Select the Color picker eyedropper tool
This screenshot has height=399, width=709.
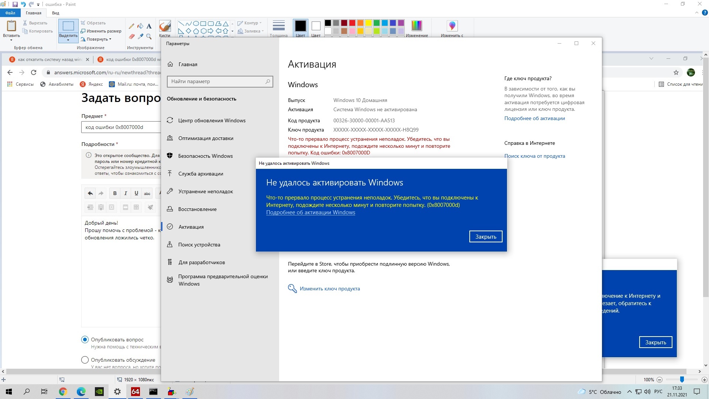(x=140, y=36)
